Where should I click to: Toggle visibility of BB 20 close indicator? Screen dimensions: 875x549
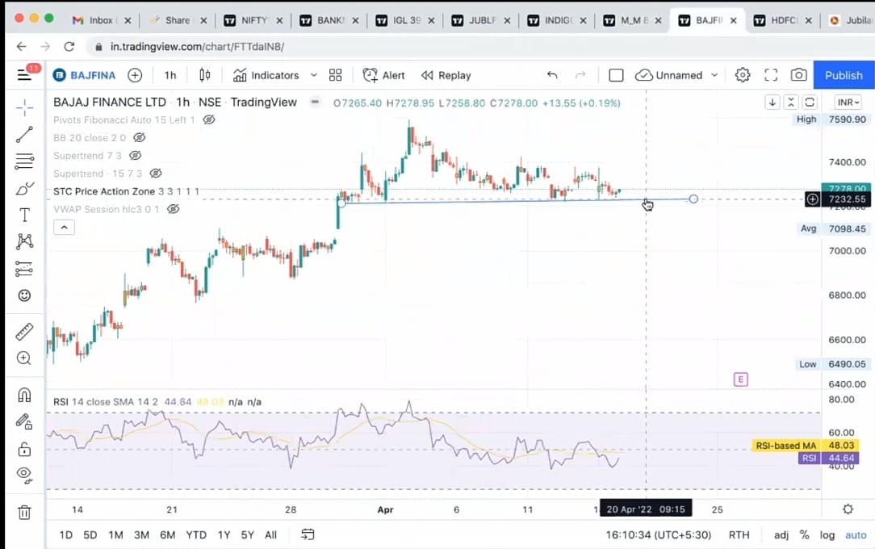140,138
